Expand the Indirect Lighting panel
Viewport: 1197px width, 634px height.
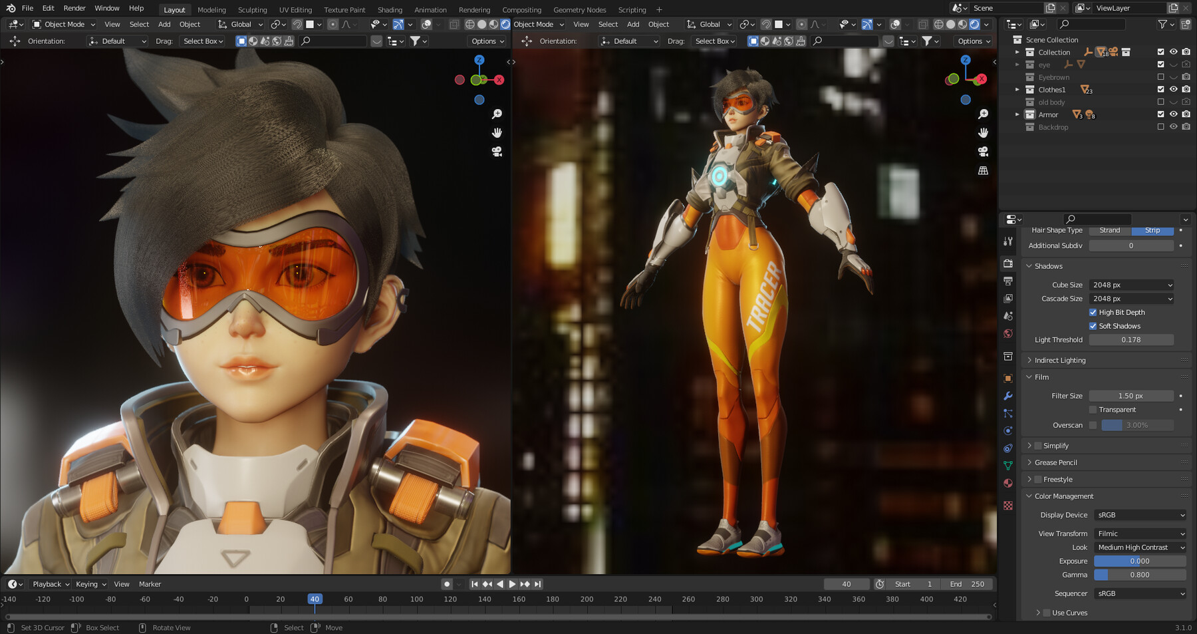click(x=1029, y=360)
